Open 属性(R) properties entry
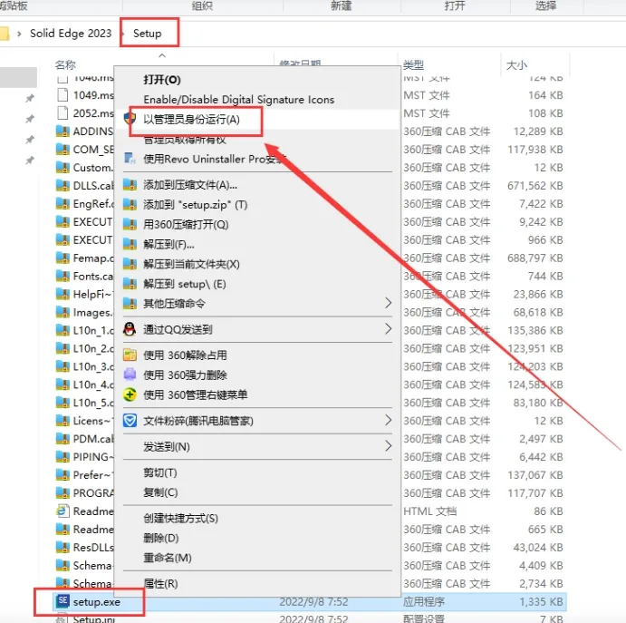626x623 pixels. click(160, 583)
